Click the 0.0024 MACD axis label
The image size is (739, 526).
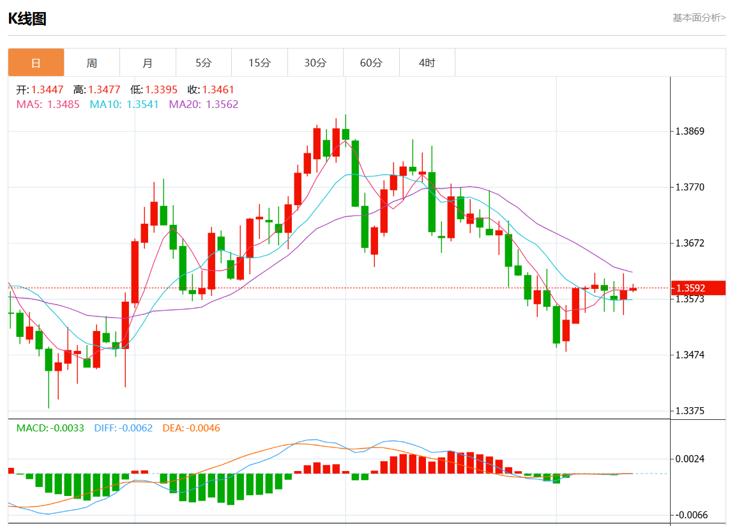690,459
